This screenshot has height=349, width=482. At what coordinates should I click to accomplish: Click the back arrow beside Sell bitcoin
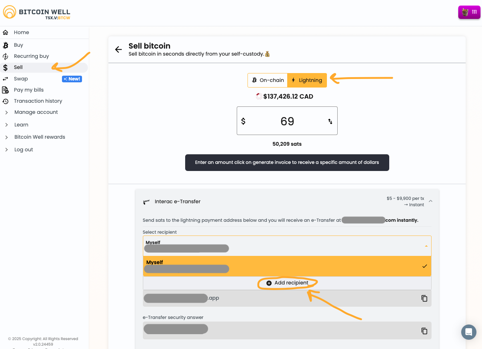coord(118,50)
